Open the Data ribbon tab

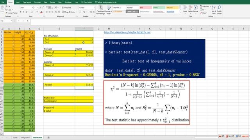point(45,2)
